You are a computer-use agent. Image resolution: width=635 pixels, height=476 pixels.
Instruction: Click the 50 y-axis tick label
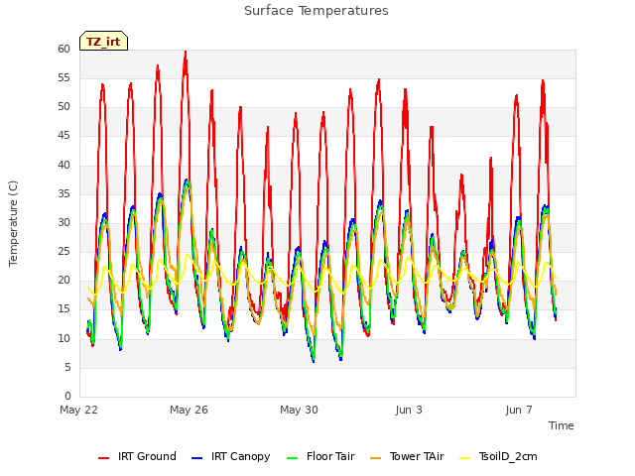coord(63,107)
